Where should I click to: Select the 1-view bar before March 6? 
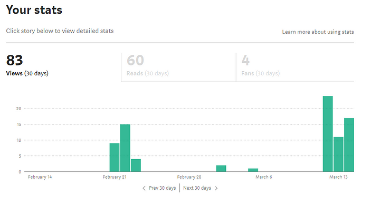pyautogui.click(x=253, y=170)
